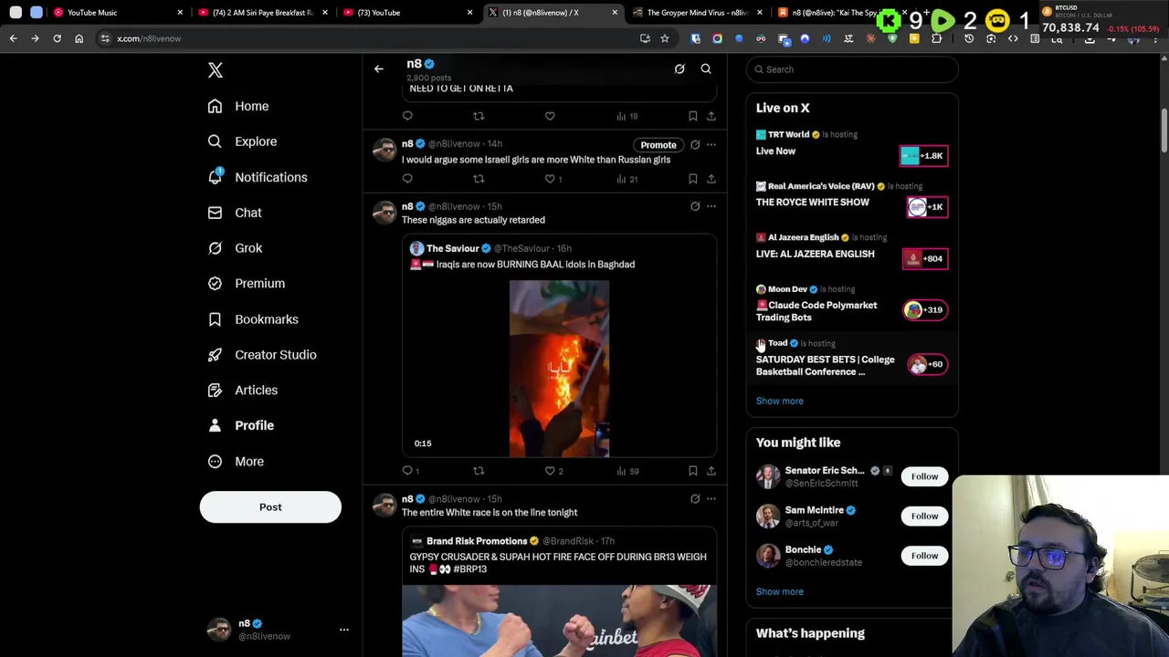Image resolution: width=1169 pixels, height=657 pixels.
Task: Open the Brand Risk Promotions video thumbnail
Action: click(559, 620)
